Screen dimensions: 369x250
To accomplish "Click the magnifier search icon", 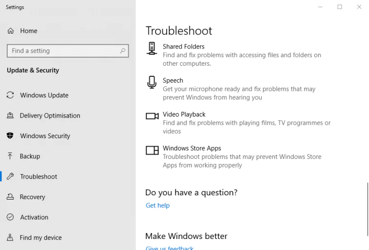I will [x=123, y=50].
